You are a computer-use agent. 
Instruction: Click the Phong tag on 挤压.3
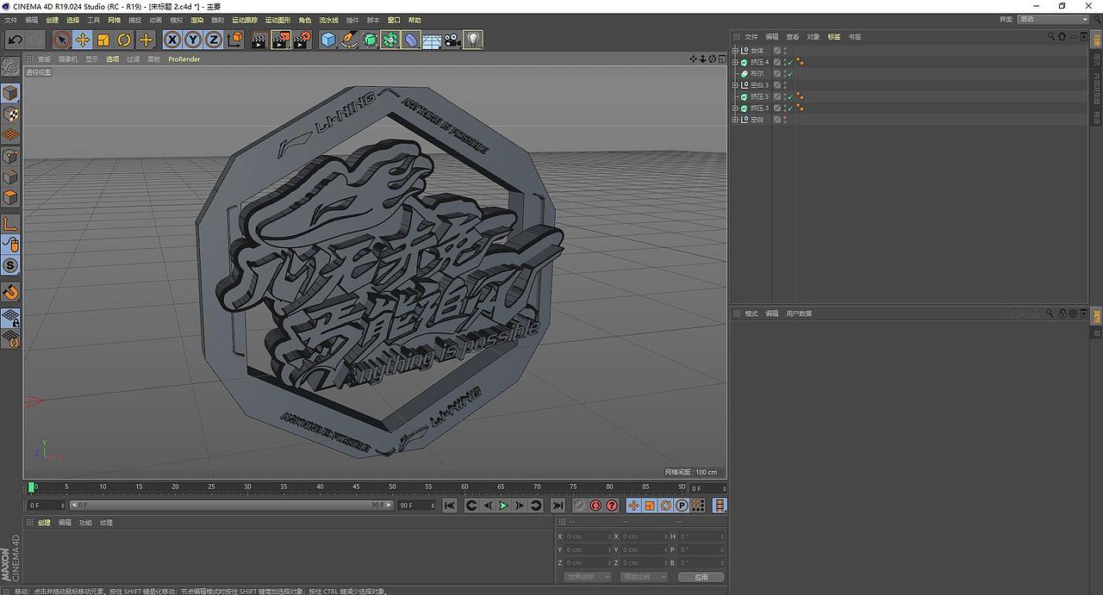[x=800, y=108]
